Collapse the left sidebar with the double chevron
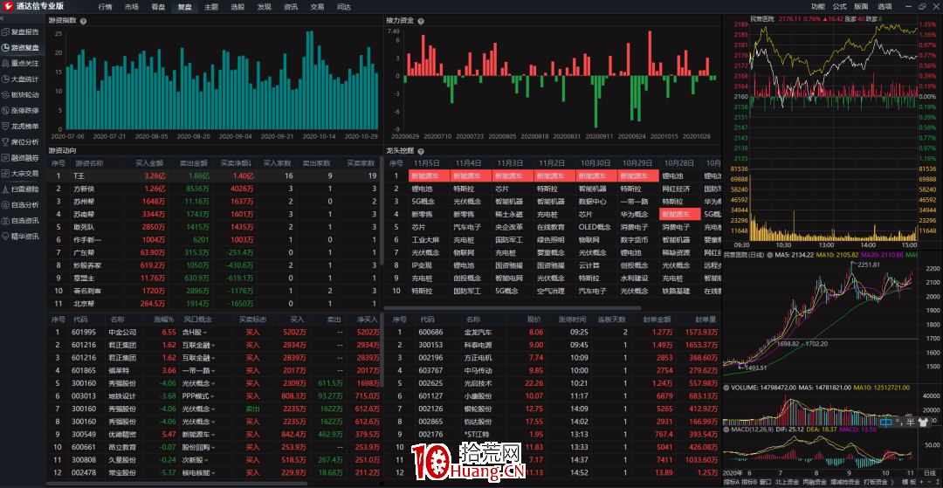 (x=3, y=18)
